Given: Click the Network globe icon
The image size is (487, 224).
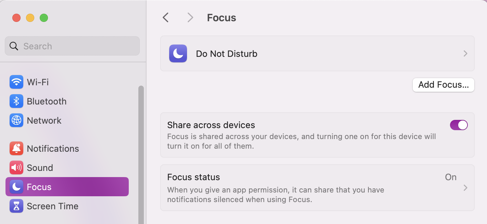Looking at the screenshot, I should click(16, 120).
